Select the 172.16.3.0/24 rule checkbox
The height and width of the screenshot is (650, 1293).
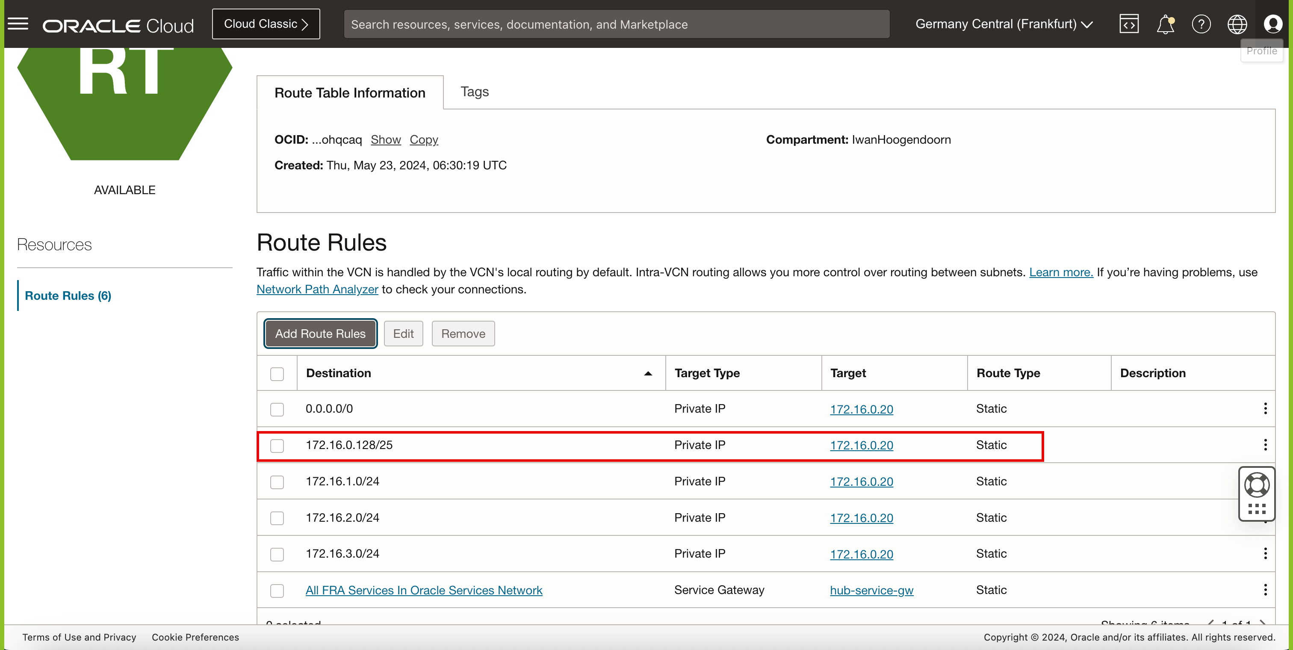[x=277, y=554]
